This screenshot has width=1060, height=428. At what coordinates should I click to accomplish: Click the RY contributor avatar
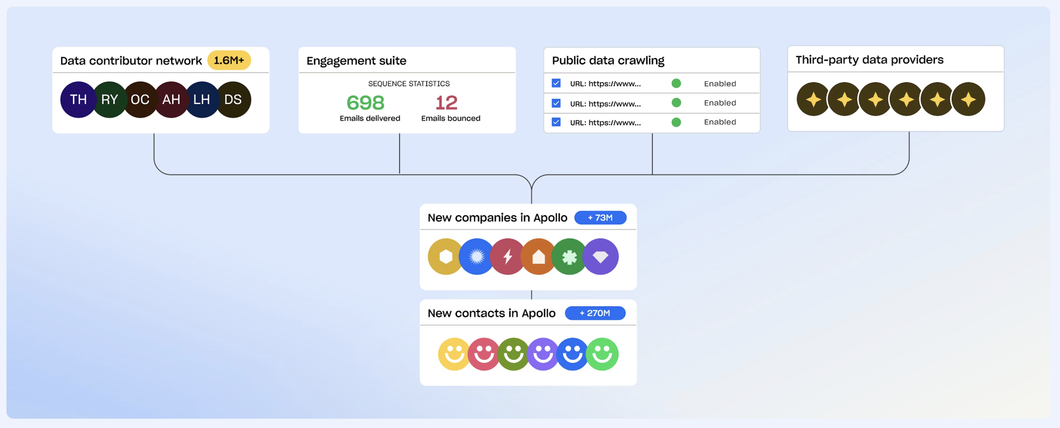110,100
